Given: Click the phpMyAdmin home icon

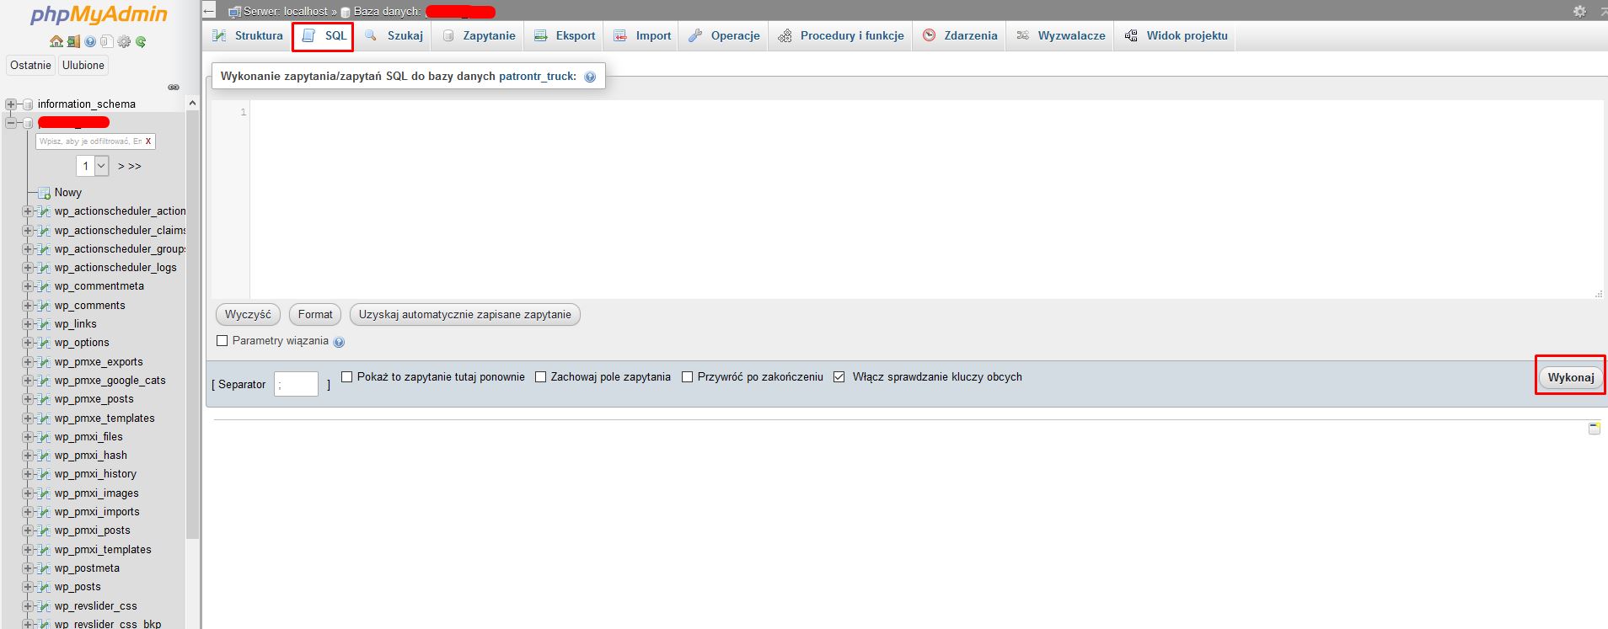Looking at the screenshot, I should [56, 41].
